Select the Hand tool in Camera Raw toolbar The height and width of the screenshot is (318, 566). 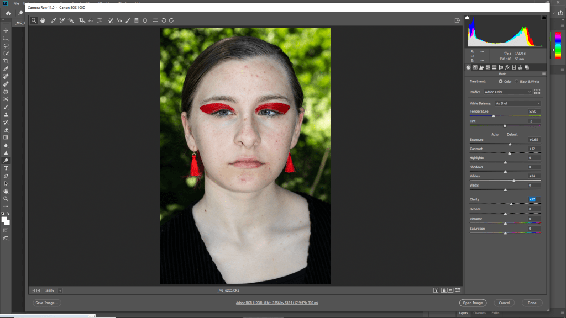point(43,20)
